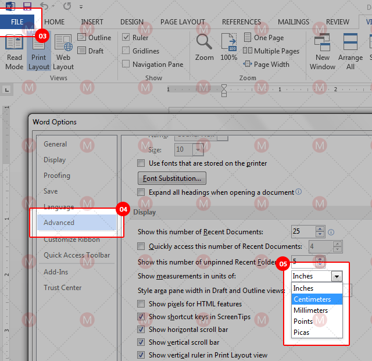This screenshot has height=361, width=372.
Task: Choose Picas from the units list
Action: [317, 333]
